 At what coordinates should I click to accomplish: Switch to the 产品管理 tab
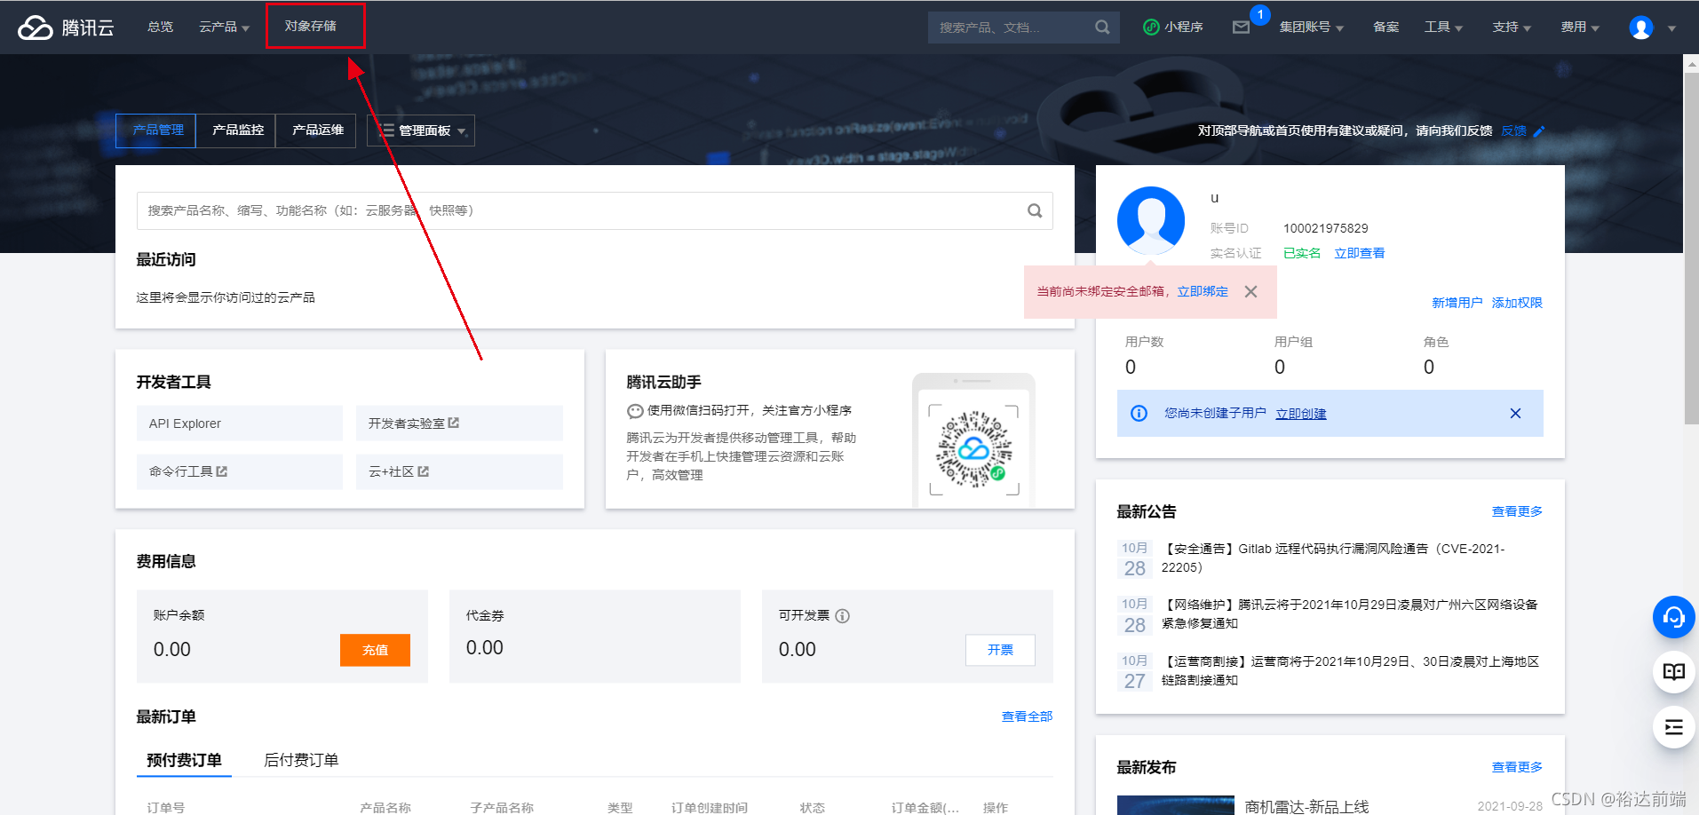coord(156,131)
